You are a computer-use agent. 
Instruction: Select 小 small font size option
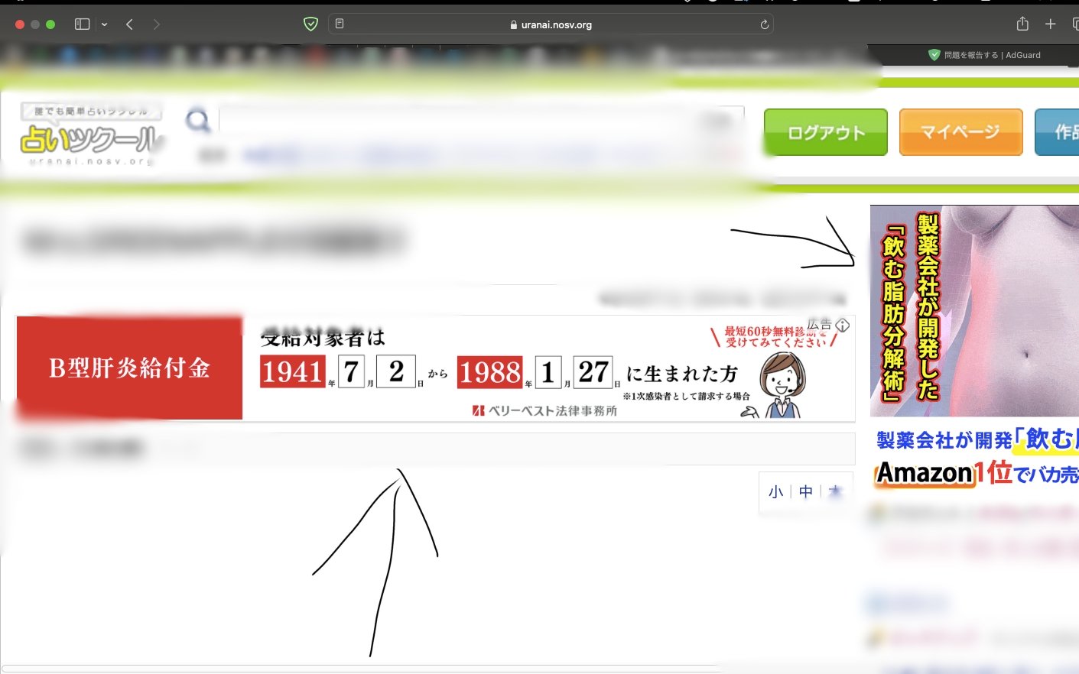[775, 492]
